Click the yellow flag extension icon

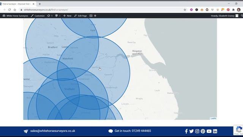[223, 10]
